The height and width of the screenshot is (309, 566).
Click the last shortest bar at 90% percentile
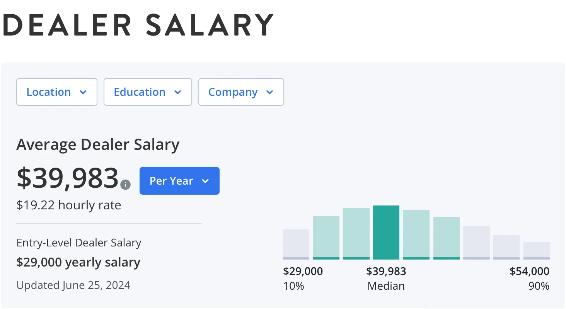537,250
